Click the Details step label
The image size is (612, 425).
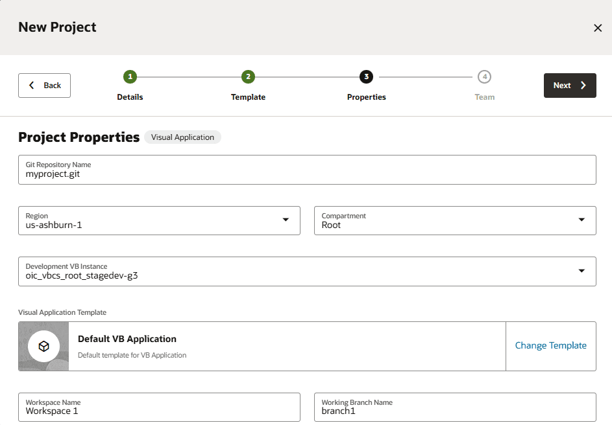click(130, 97)
